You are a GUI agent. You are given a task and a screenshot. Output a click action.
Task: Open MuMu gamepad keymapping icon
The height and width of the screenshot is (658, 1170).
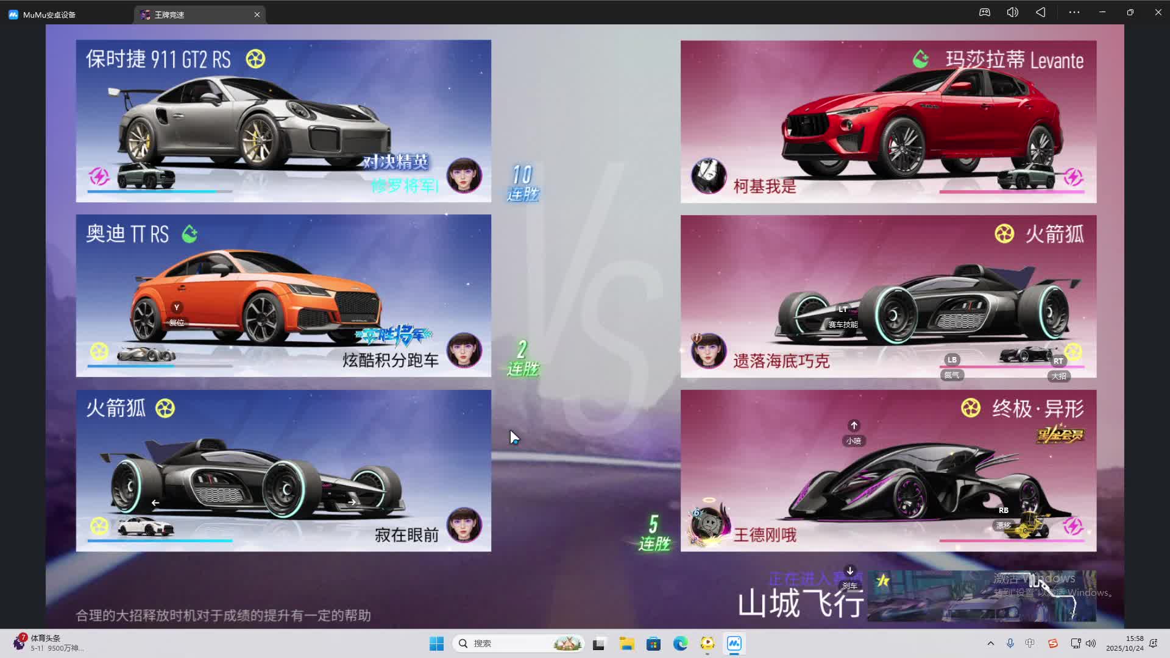[x=985, y=13]
